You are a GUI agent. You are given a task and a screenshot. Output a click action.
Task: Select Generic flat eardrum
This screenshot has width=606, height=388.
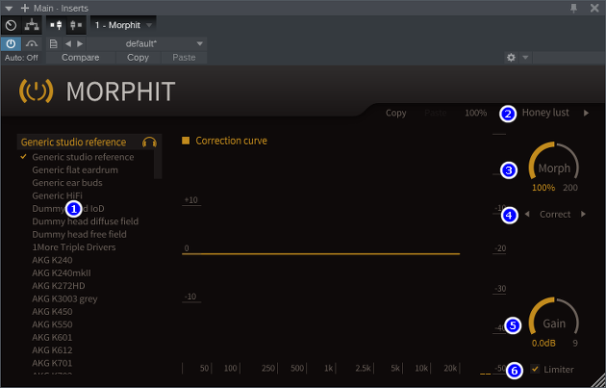point(75,169)
